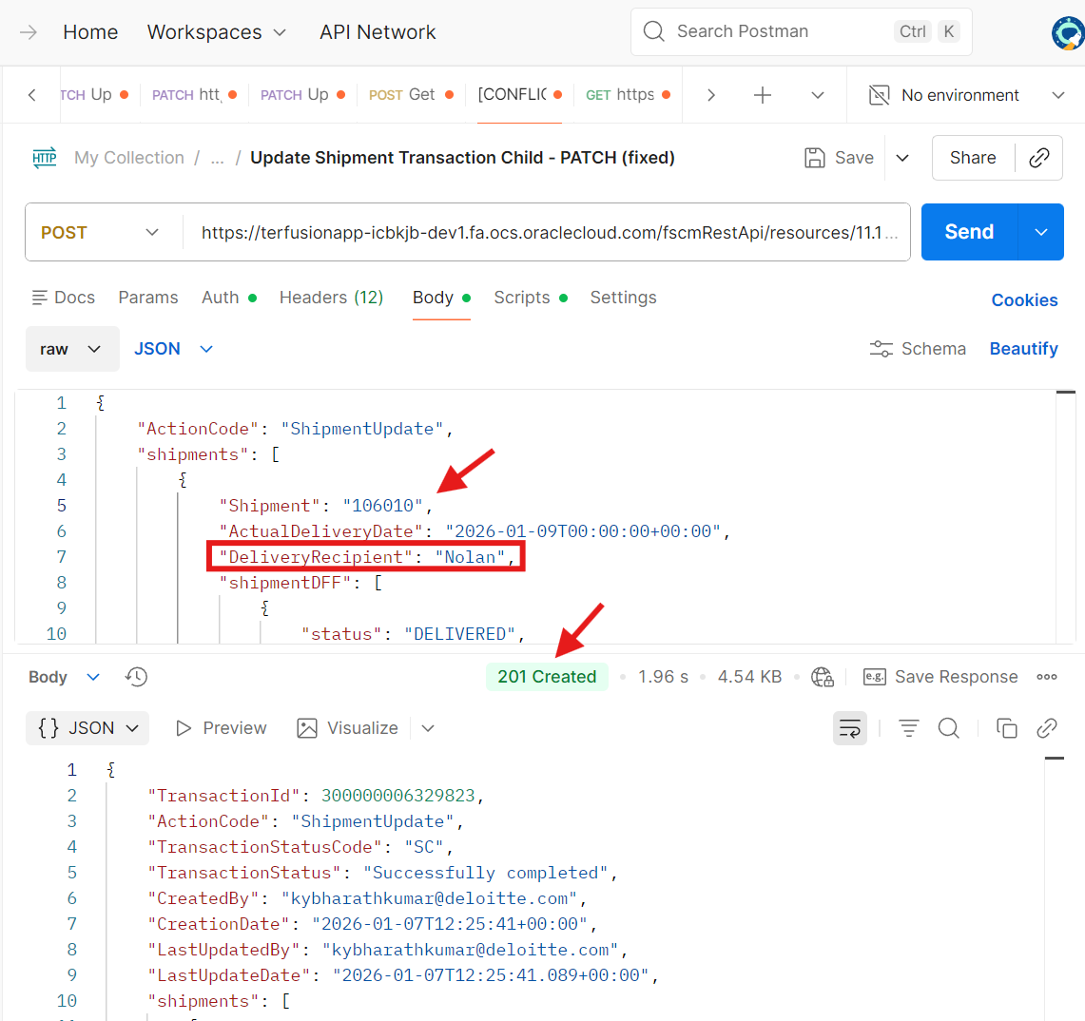The image size is (1085, 1021).
Task: Open the response search icon
Action: pos(948,727)
